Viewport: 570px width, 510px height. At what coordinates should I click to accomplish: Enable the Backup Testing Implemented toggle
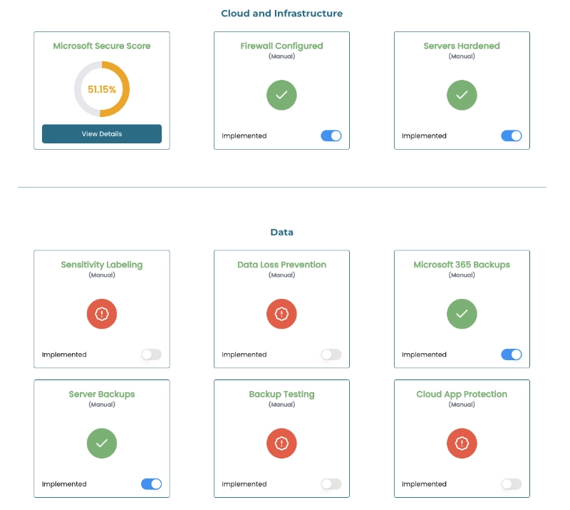[x=331, y=484]
